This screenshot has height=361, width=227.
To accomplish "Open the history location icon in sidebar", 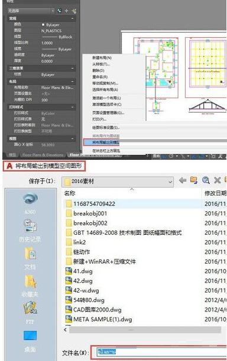I will (x=30, y=231).
